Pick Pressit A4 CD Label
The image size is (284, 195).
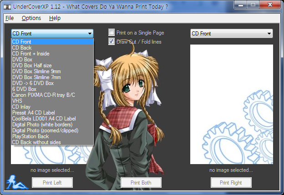coord(52,113)
